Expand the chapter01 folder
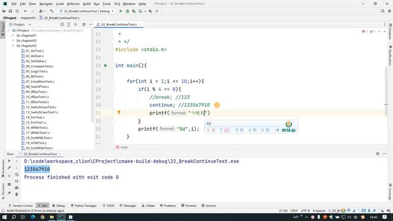 pyautogui.click(x=14, y=36)
